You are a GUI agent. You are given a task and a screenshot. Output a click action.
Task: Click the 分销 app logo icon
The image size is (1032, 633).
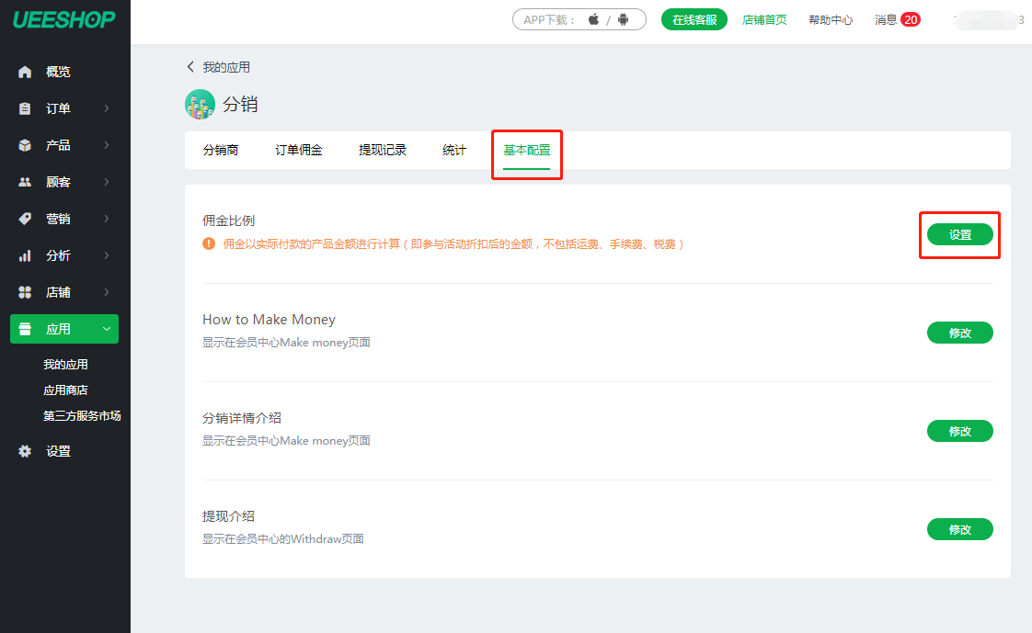200,105
